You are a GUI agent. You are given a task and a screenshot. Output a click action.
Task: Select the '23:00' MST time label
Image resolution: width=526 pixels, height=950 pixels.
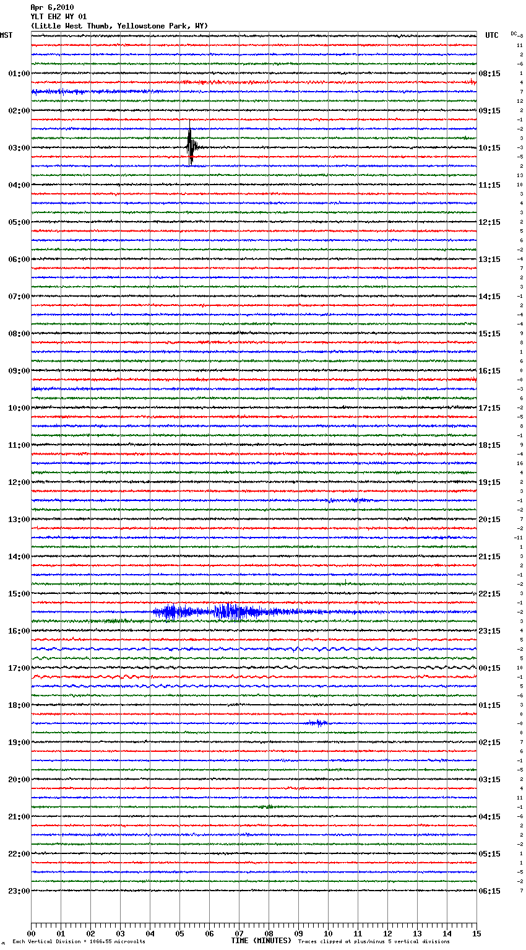(19, 891)
